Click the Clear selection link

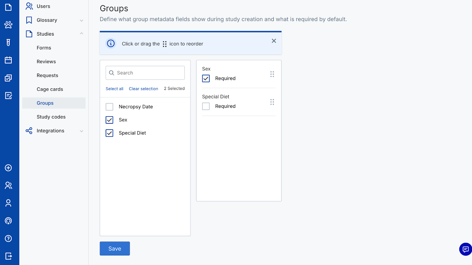coord(143,89)
